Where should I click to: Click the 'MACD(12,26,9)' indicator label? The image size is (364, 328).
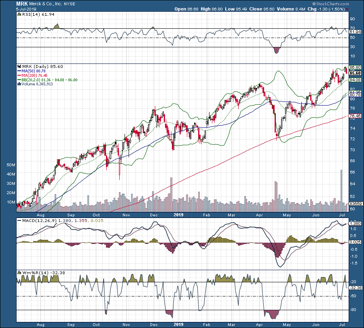39,221
